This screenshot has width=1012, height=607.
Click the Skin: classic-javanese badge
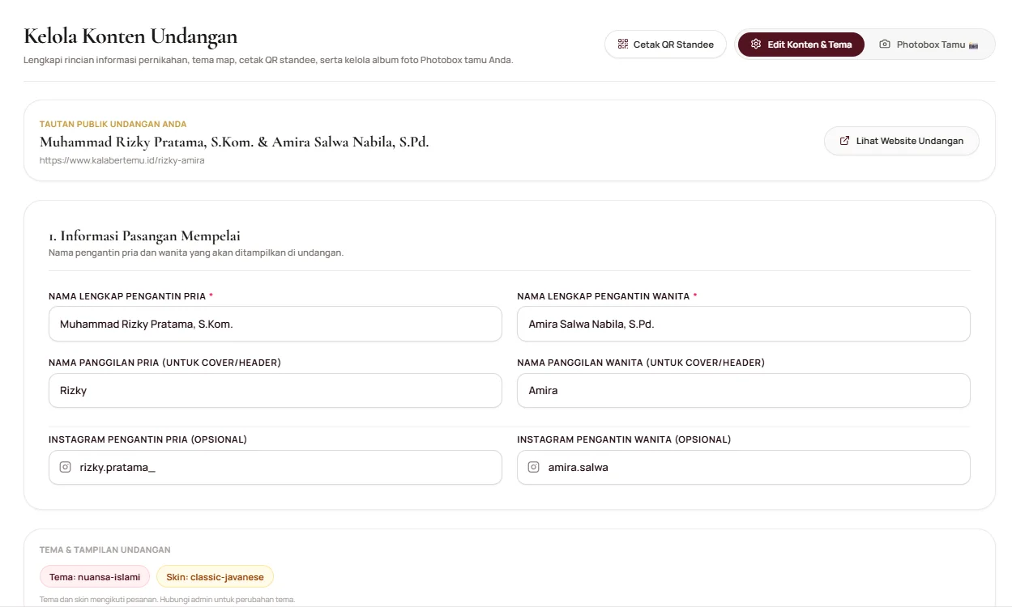click(216, 577)
